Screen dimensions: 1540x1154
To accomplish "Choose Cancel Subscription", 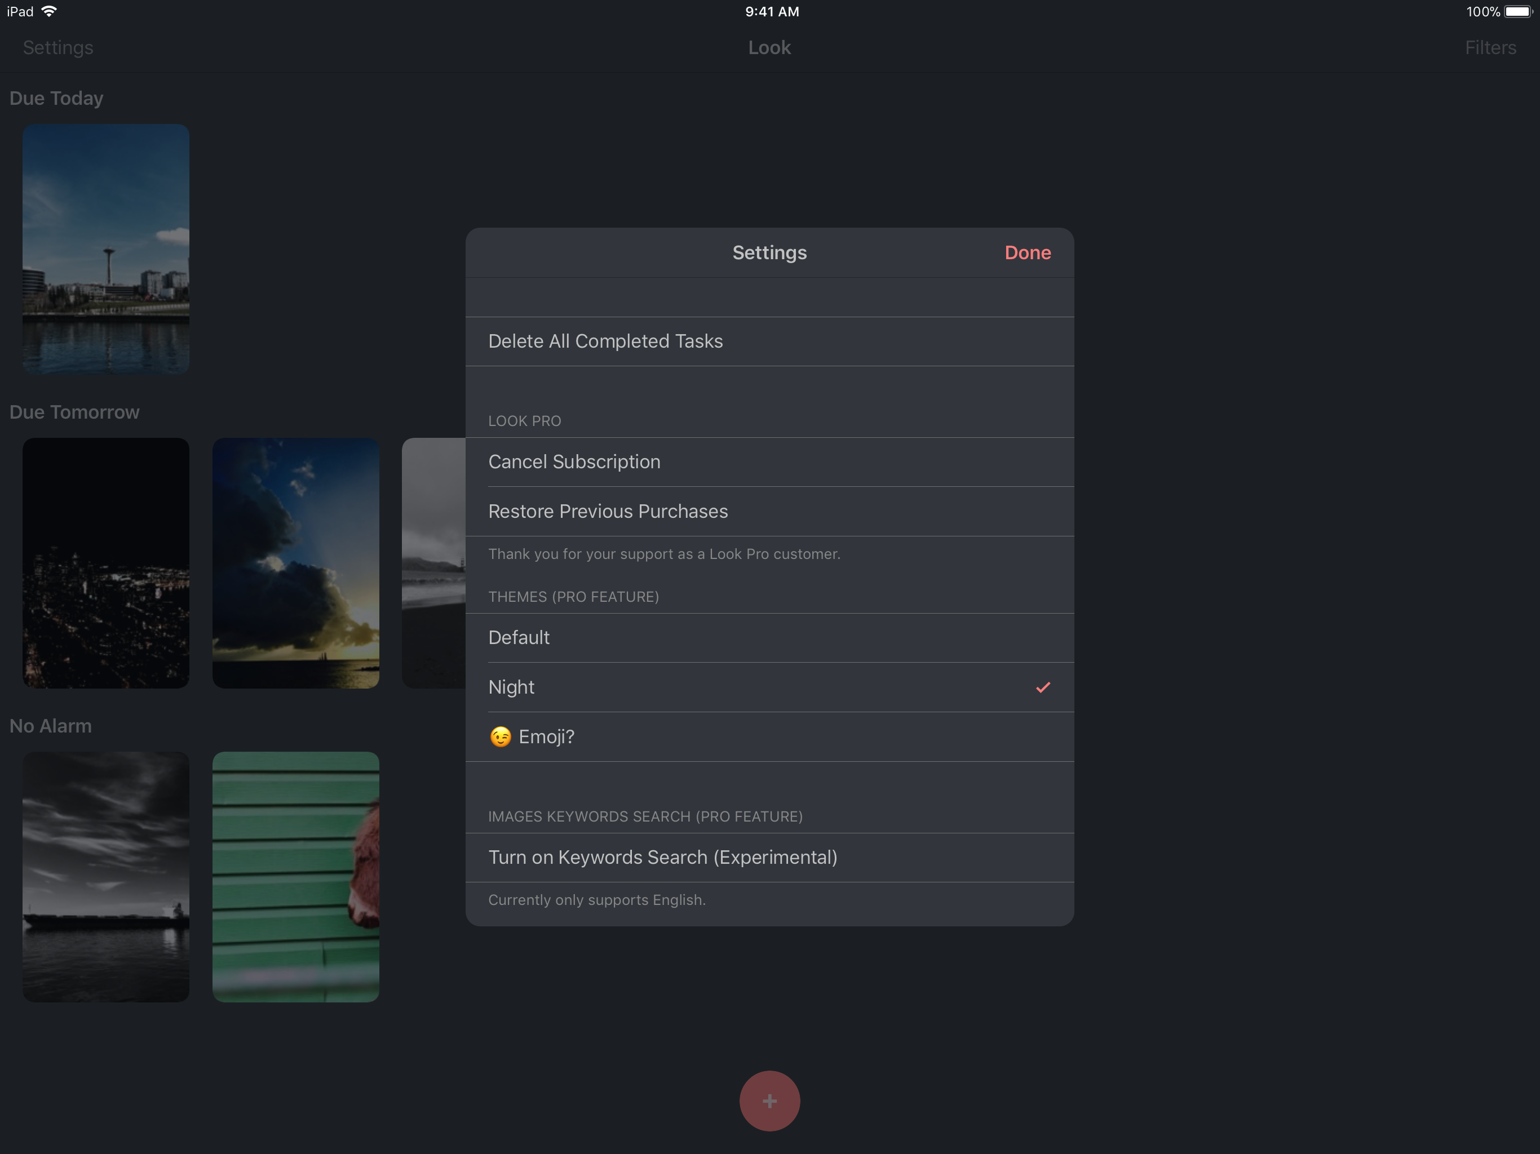I will click(x=769, y=461).
